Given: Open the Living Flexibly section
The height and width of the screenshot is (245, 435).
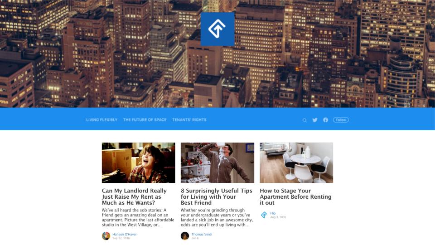Looking at the screenshot, I should pyautogui.click(x=102, y=120).
